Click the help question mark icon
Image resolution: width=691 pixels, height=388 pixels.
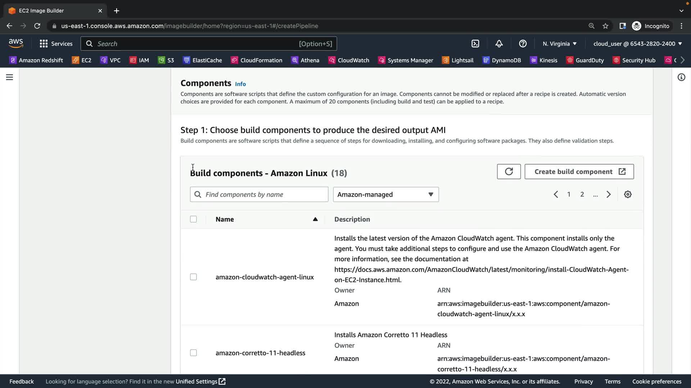[523, 43]
